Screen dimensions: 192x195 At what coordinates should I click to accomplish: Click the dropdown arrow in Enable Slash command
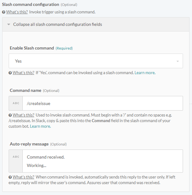coord(178,61)
